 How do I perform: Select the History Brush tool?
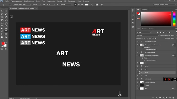(6, 23)
